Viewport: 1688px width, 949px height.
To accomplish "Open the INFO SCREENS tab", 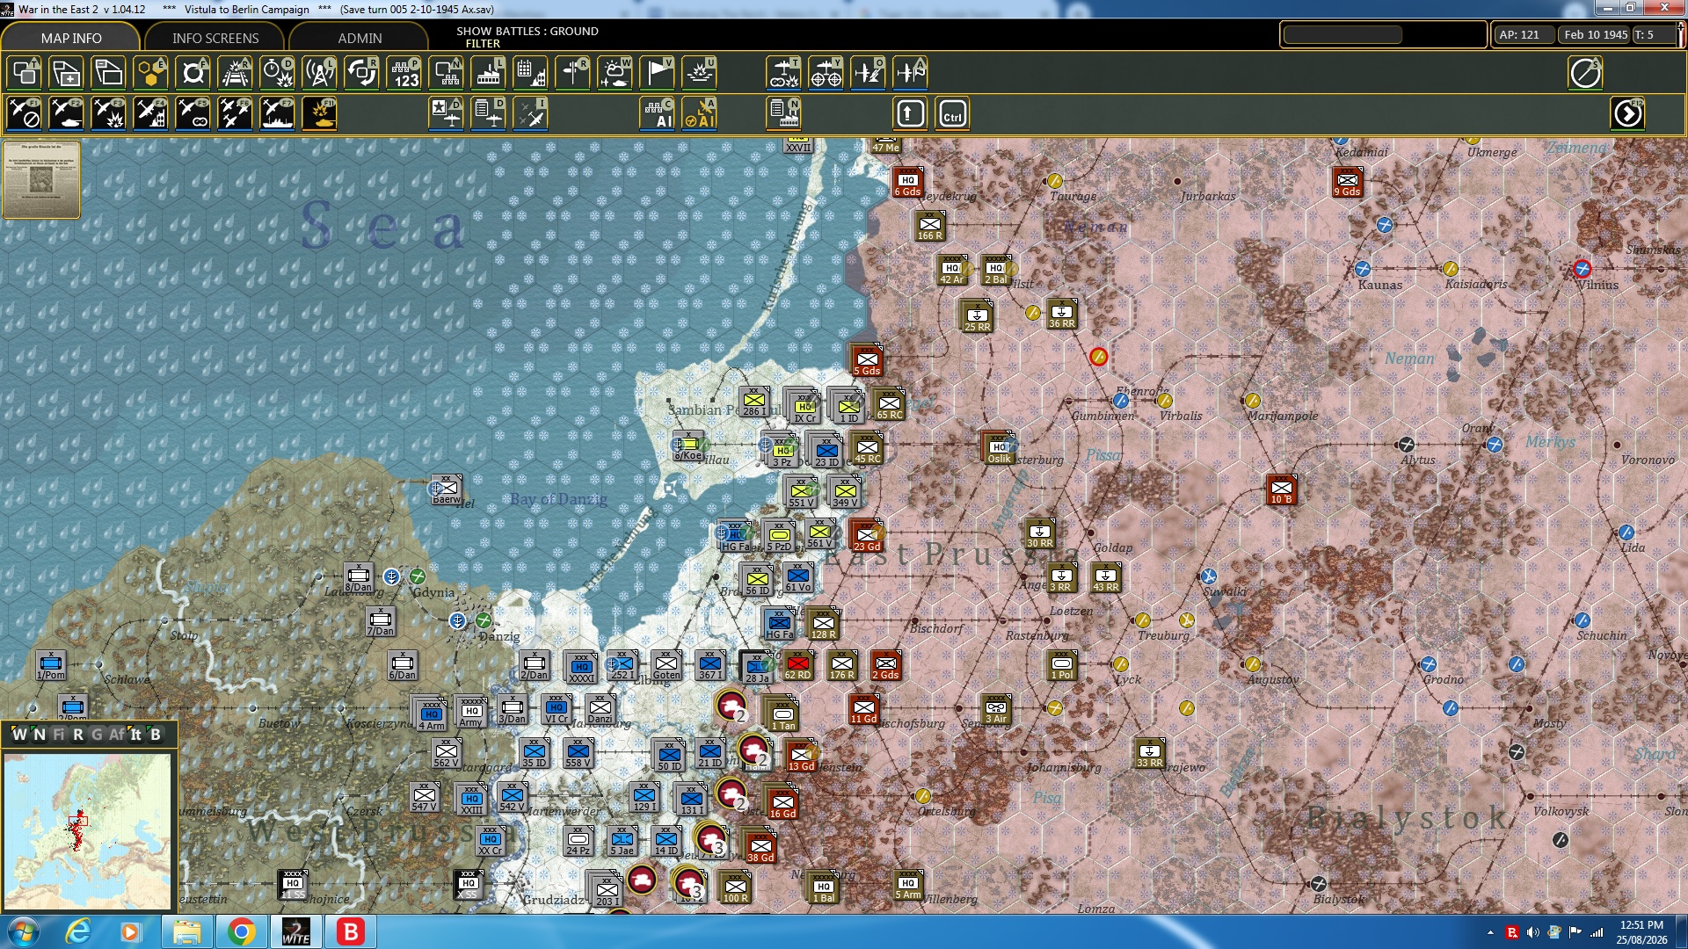I will (x=215, y=38).
